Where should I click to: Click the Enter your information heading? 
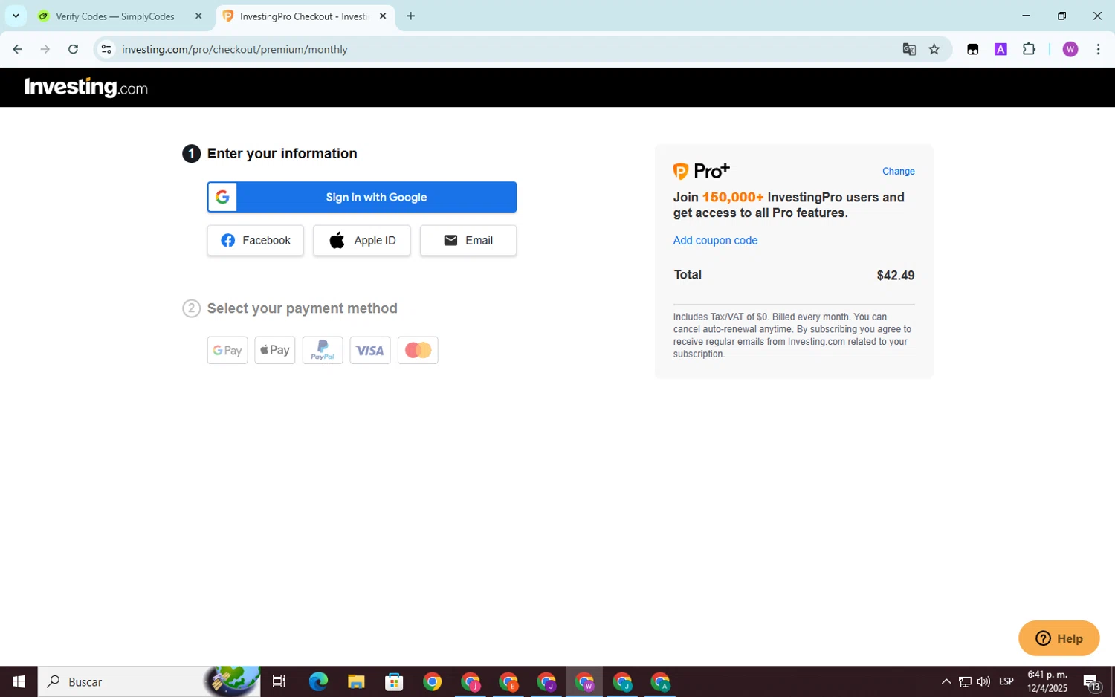pyautogui.click(x=282, y=153)
